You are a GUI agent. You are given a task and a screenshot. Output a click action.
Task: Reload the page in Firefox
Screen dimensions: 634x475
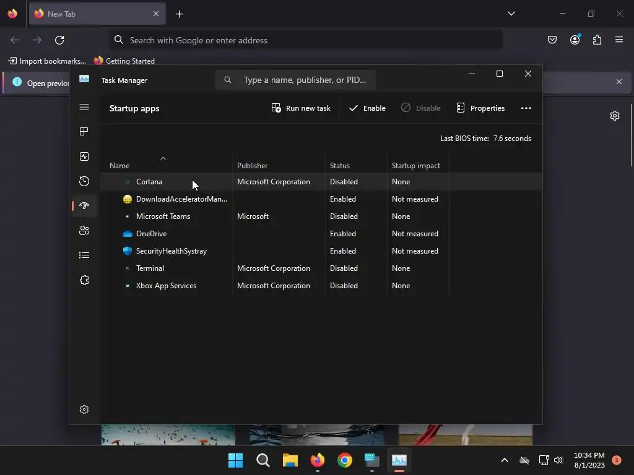pyautogui.click(x=59, y=40)
